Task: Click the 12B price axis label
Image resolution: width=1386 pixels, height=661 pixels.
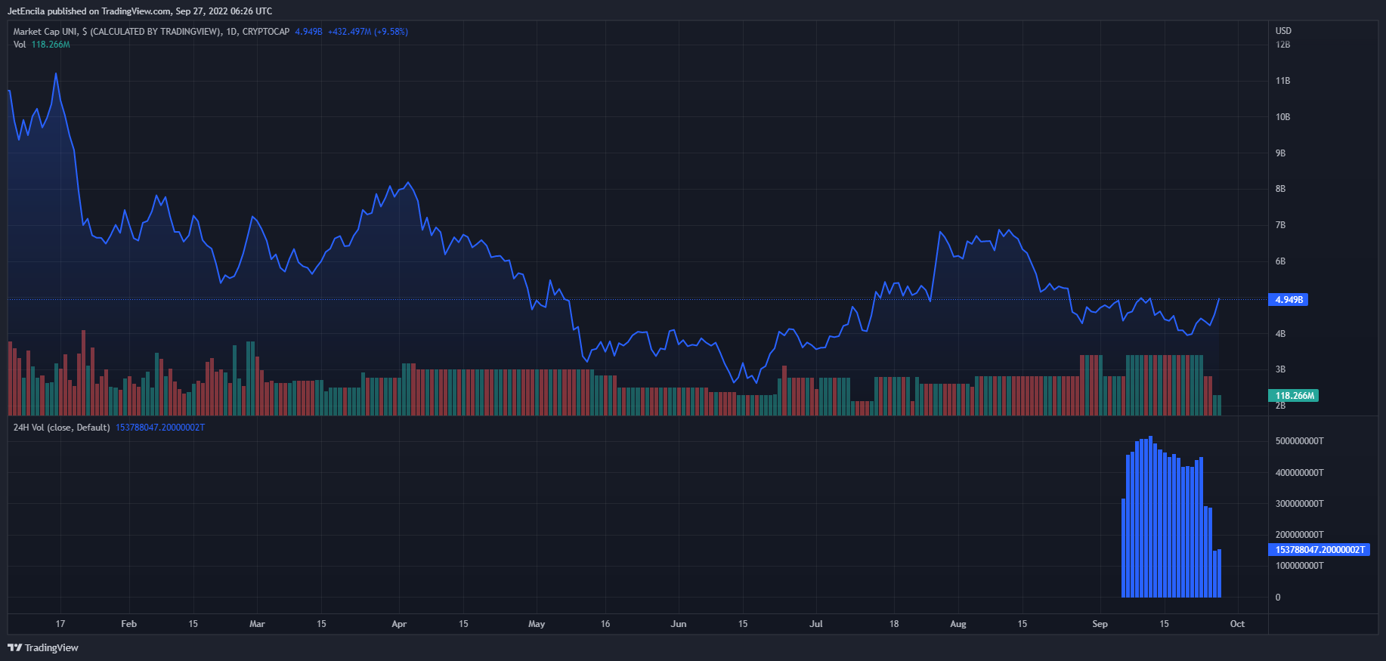Action: tap(1282, 45)
